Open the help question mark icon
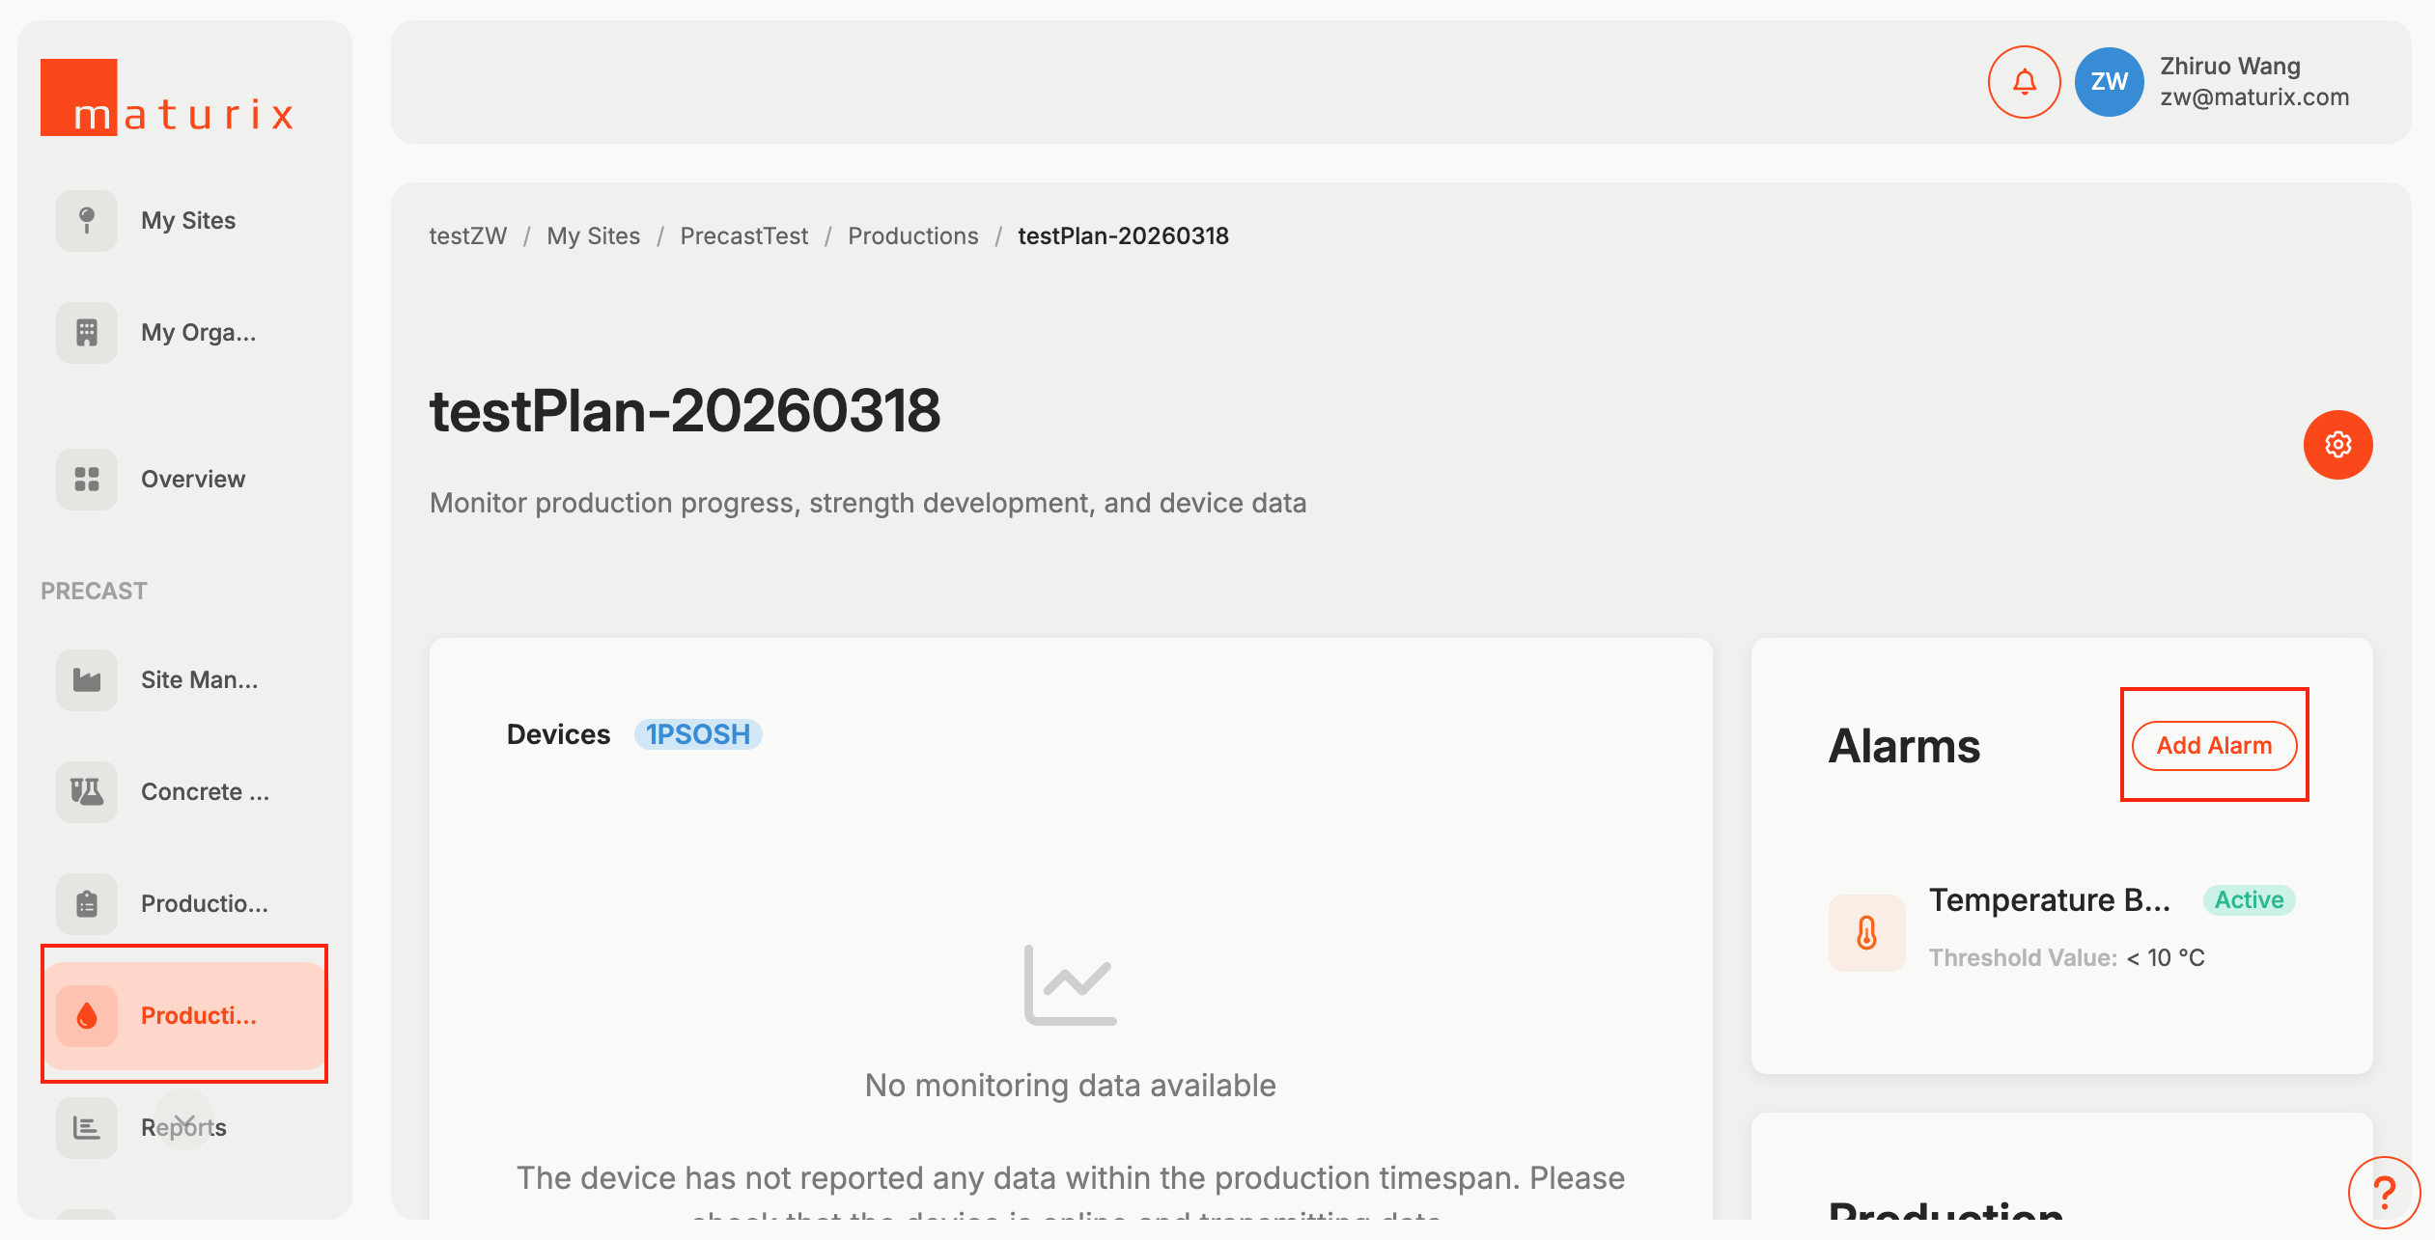Screen dimensions: 2435x1240 [x=2383, y=1193]
